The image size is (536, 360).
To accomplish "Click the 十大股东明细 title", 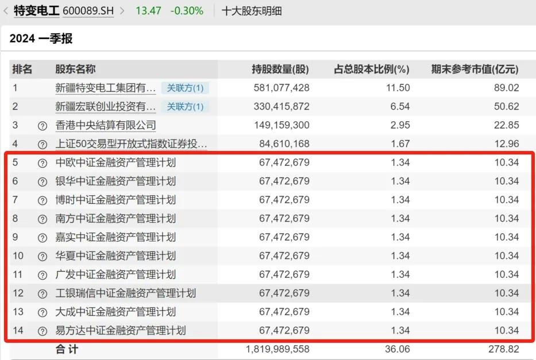I will (252, 11).
